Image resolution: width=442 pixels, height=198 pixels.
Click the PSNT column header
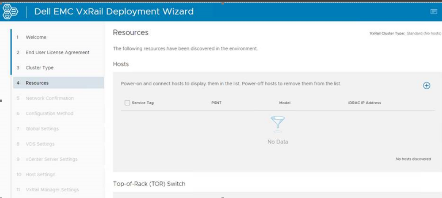(216, 103)
